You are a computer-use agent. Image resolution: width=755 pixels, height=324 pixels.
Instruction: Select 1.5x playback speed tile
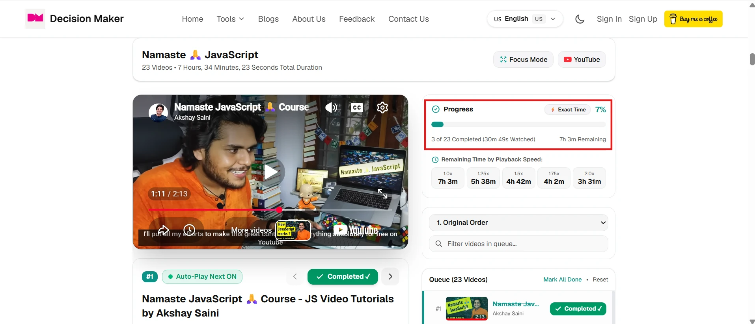(x=519, y=178)
